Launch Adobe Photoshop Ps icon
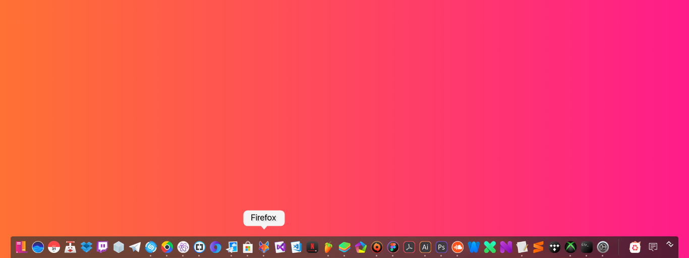689x258 pixels. pos(441,247)
